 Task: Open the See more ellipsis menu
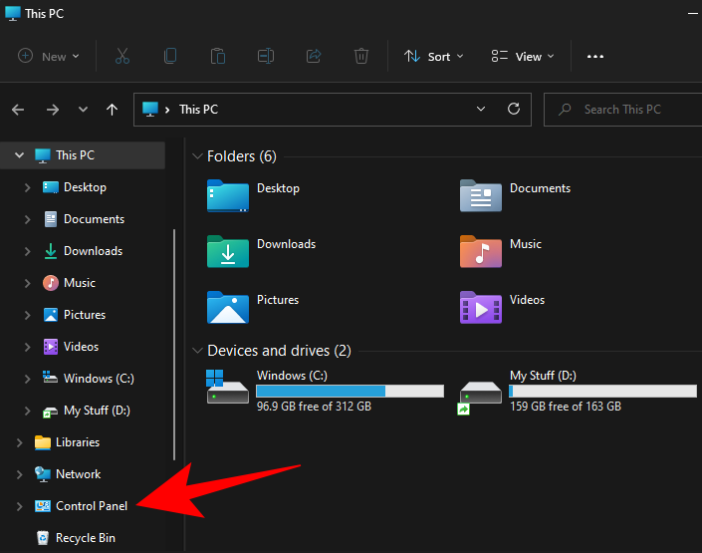pos(595,57)
